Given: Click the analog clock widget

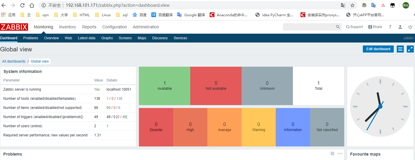Looking at the screenshot, I should click(380, 107).
